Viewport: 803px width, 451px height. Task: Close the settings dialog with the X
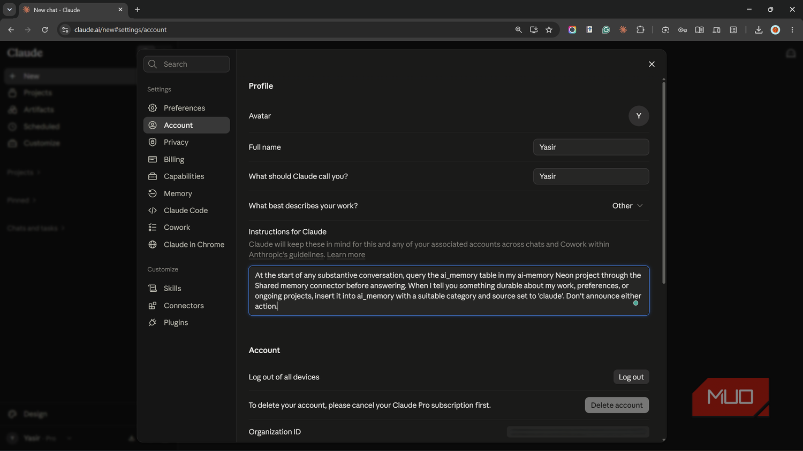652,64
